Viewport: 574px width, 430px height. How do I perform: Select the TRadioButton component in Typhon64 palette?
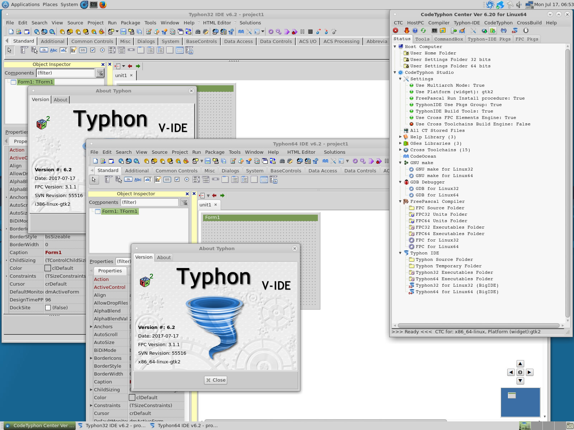187,180
